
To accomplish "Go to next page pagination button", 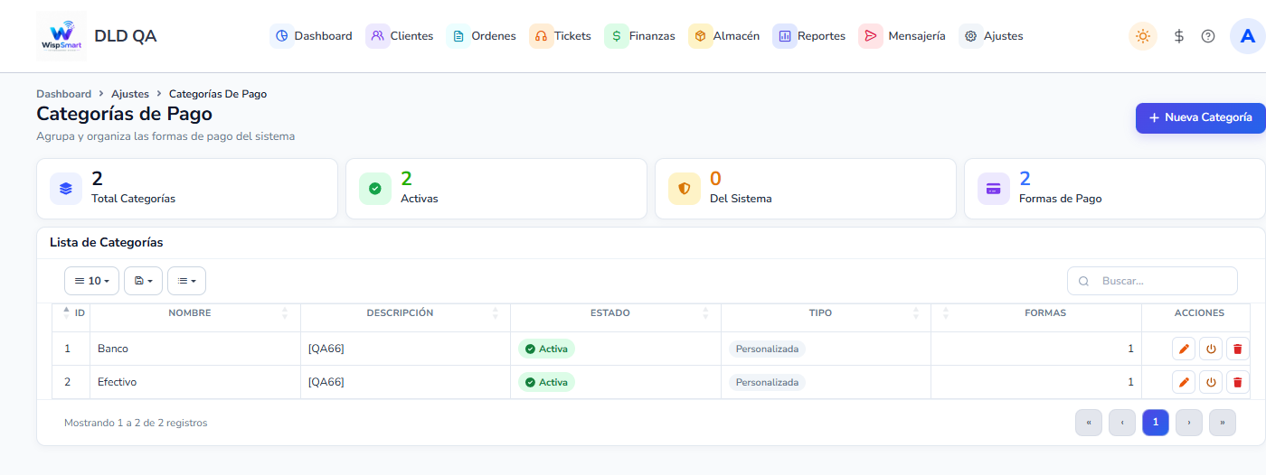I will (x=1189, y=423).
